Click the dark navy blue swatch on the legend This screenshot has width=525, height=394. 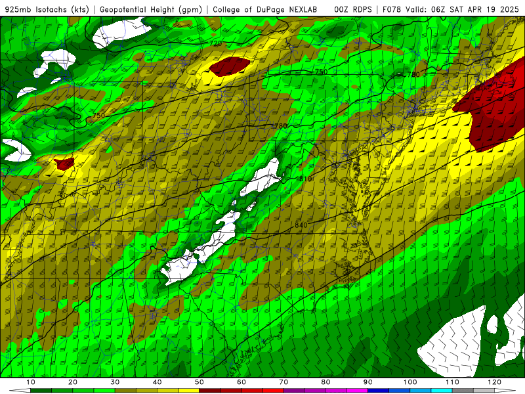379,391
